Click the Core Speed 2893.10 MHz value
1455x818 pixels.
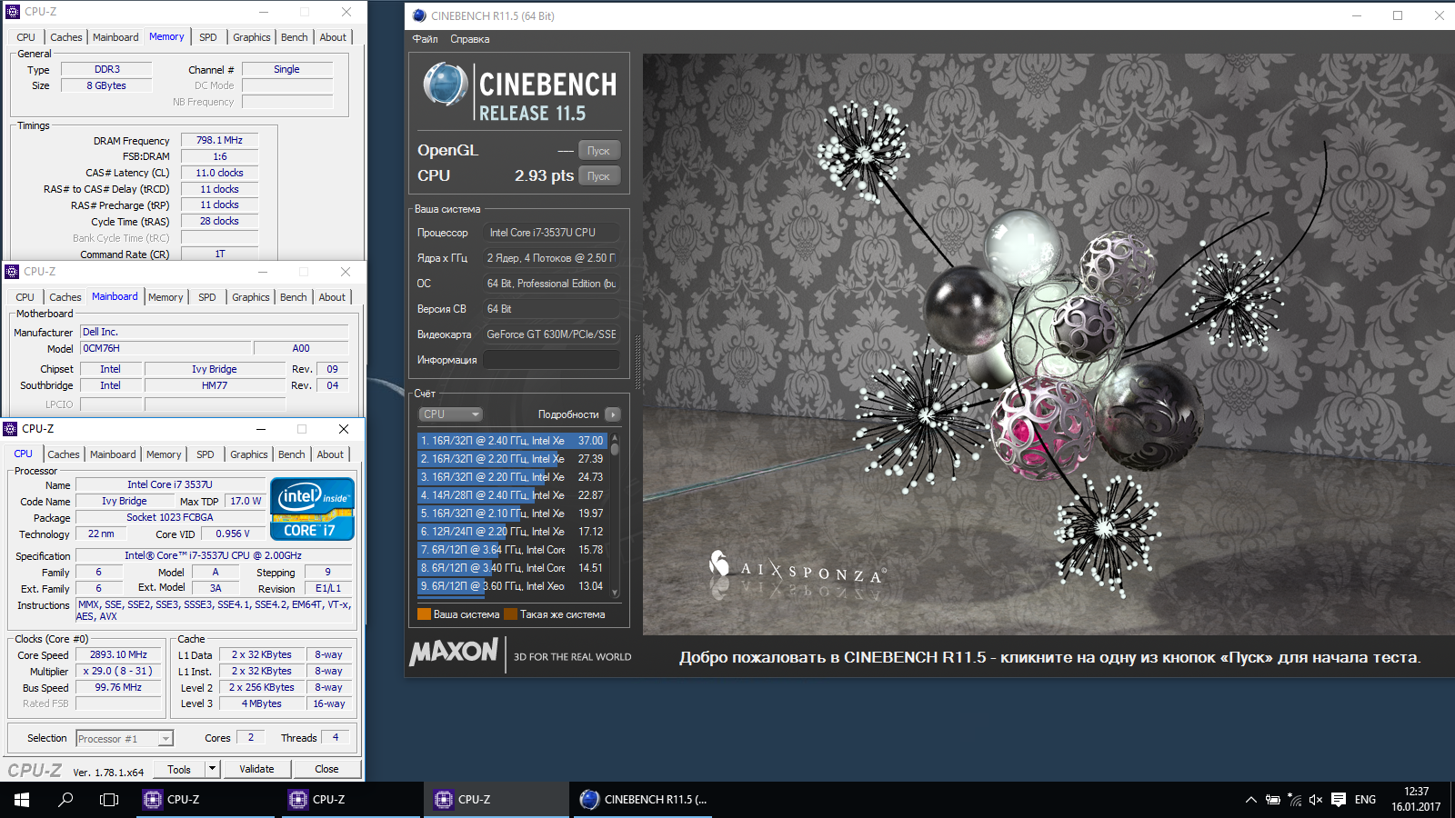pos(118,654)
